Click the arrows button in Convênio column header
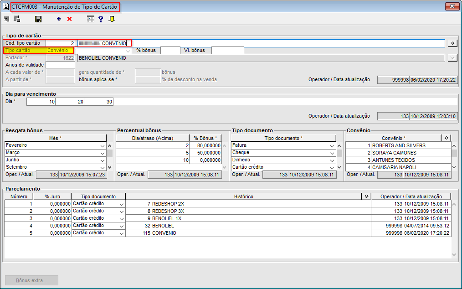462x289 pixels. click(446, 138)
